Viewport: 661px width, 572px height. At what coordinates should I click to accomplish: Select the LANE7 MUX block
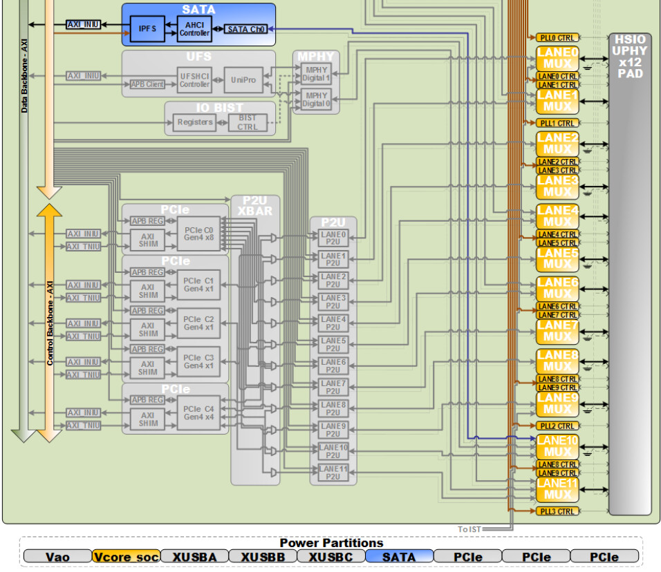pos(557,332)
